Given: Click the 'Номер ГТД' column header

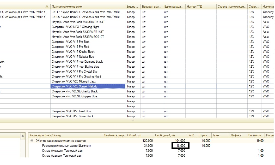Looking at the screenshot, I should (201, 7).
